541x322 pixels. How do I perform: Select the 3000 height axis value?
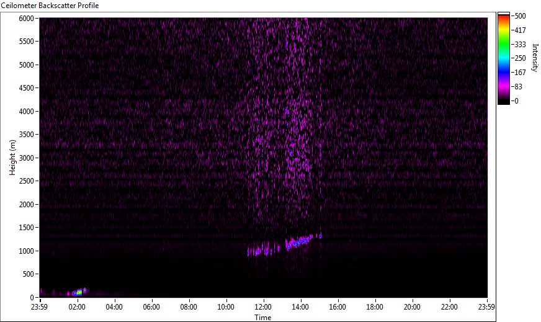click(x=26, y=158)
